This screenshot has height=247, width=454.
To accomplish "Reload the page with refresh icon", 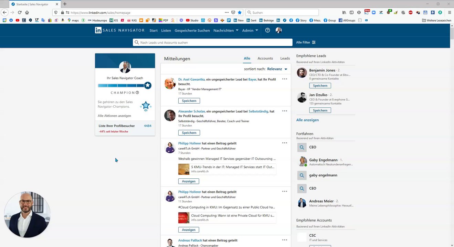I will (x=20, y=12).
